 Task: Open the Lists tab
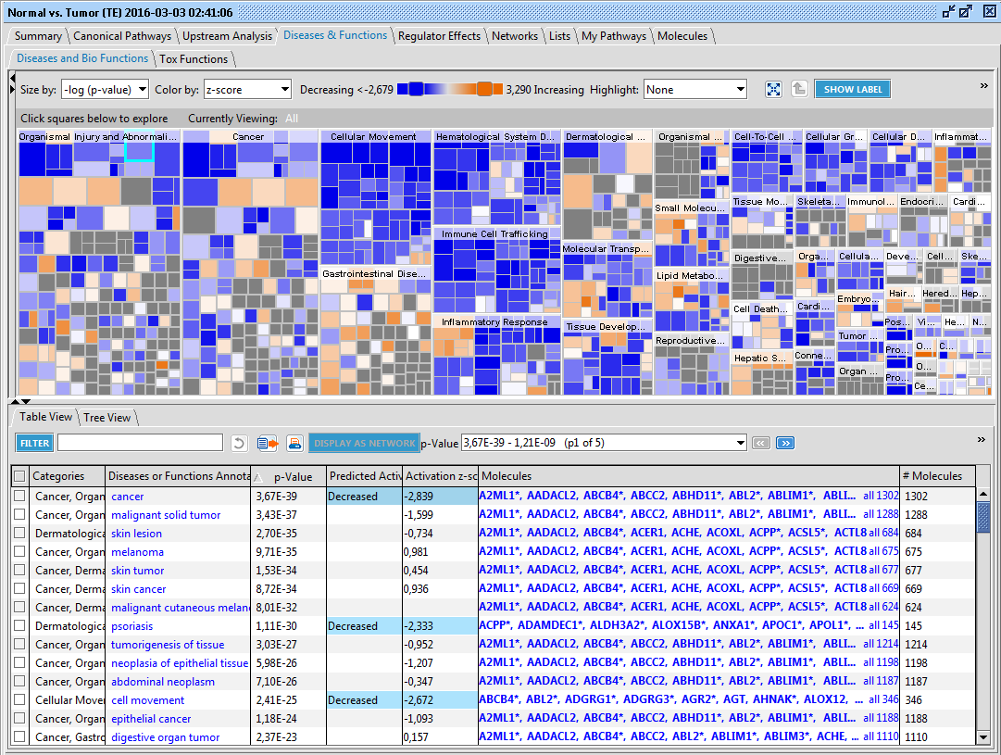[559, 36]
